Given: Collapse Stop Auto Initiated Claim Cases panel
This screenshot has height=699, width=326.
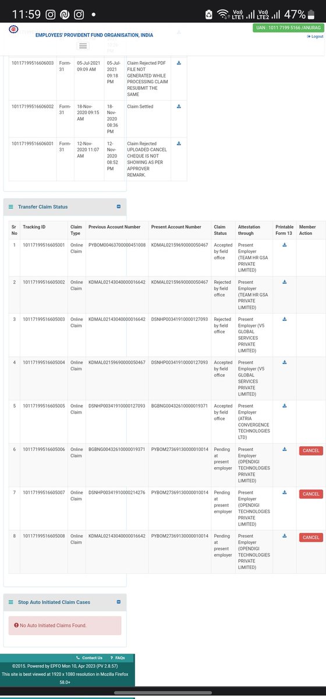Looking at the screenshot, I should pyautogui.click(x=119, y=602).
